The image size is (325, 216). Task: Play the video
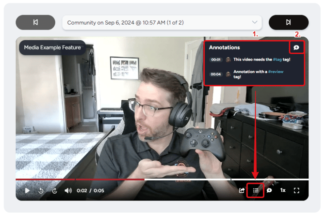27,190
